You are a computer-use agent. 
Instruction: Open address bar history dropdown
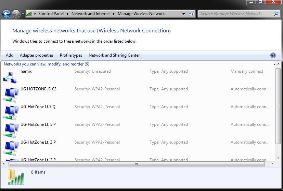pyautogui.click(x=183, y=14)
